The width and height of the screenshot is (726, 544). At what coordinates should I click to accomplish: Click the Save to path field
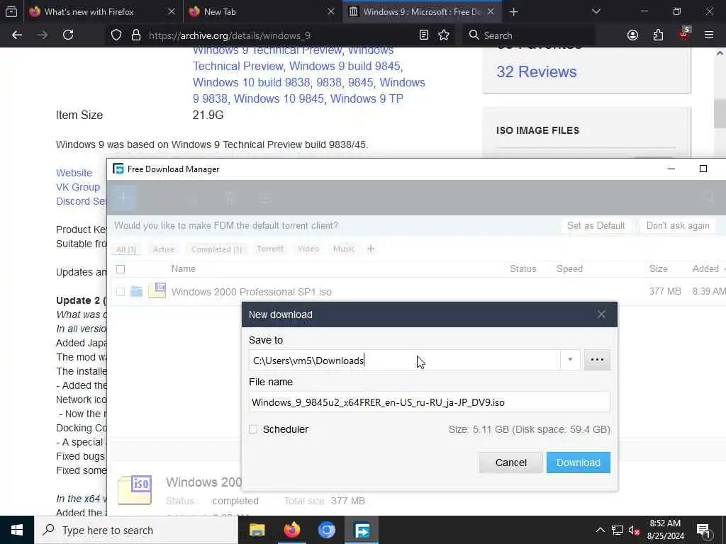[x=405, y=360]
